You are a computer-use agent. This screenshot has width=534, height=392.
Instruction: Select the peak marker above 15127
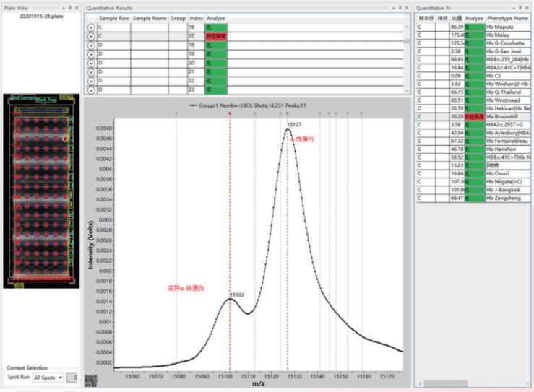tap(287, 113)
